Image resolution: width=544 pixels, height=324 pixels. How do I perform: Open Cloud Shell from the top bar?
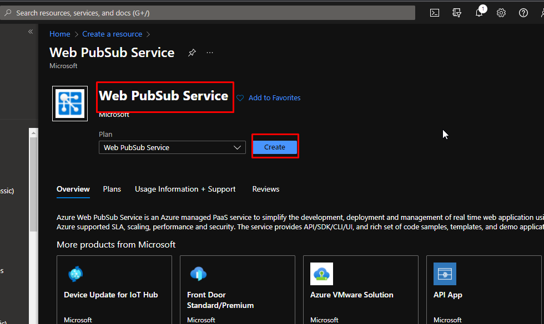click(435, 13)
